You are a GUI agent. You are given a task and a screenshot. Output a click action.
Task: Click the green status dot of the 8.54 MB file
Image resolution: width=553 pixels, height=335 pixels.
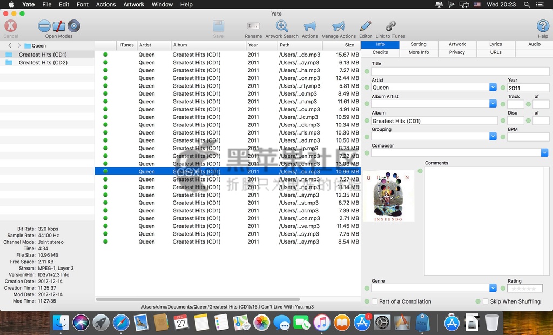[x=105, y=242]
